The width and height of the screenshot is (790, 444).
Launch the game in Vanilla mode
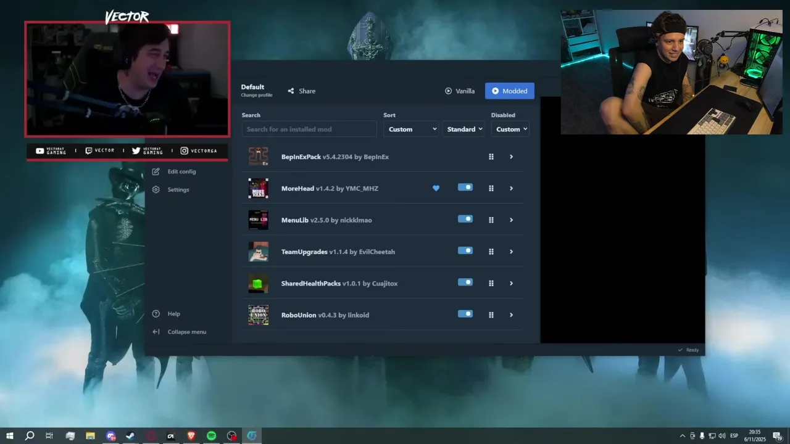460,91
